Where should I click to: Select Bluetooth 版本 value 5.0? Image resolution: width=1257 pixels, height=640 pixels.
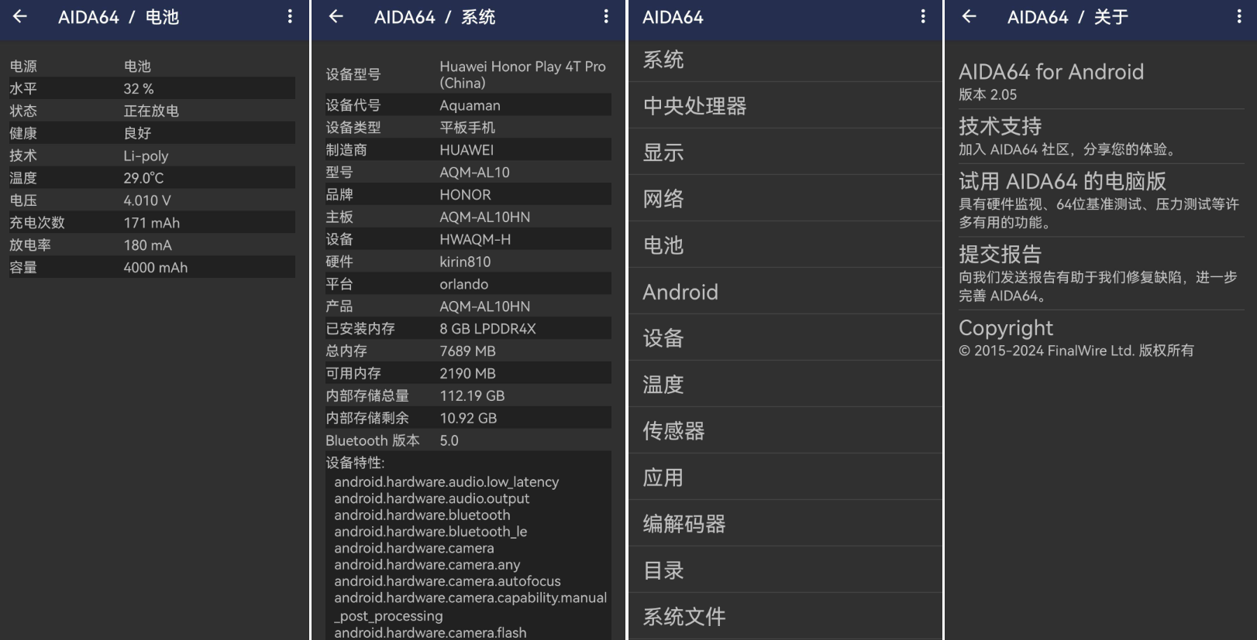coord(449,441)
